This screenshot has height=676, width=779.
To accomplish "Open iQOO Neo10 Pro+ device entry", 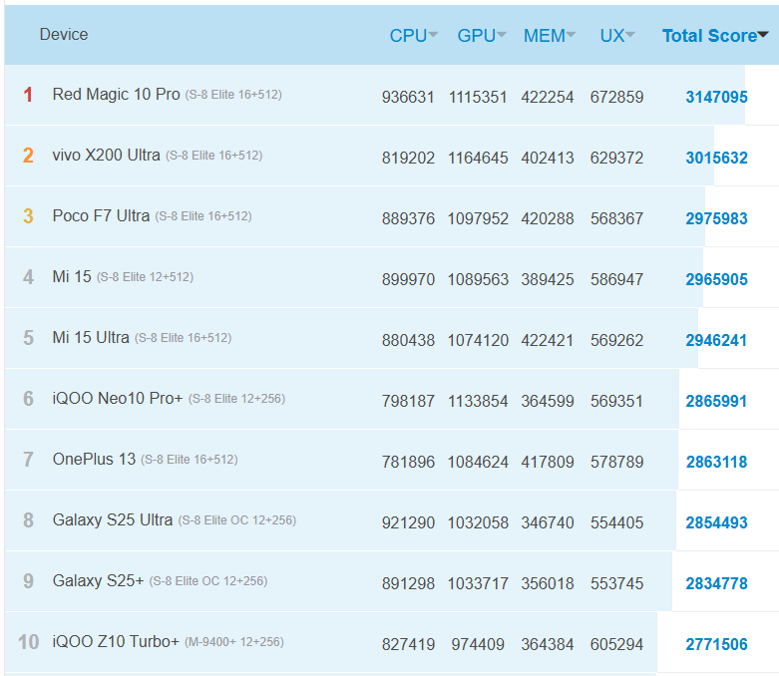I will pos(118,399).
